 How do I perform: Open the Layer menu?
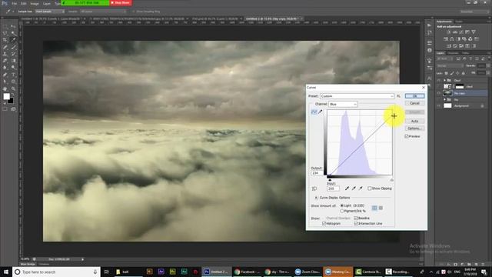[47, 3]
